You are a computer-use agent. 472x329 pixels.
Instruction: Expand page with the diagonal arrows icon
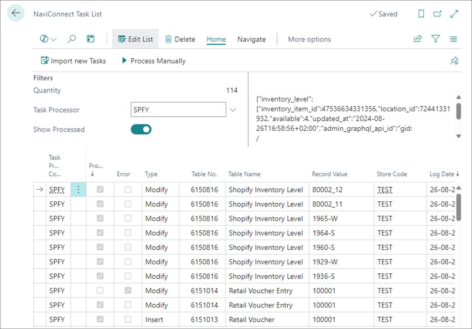click(454, 14)
